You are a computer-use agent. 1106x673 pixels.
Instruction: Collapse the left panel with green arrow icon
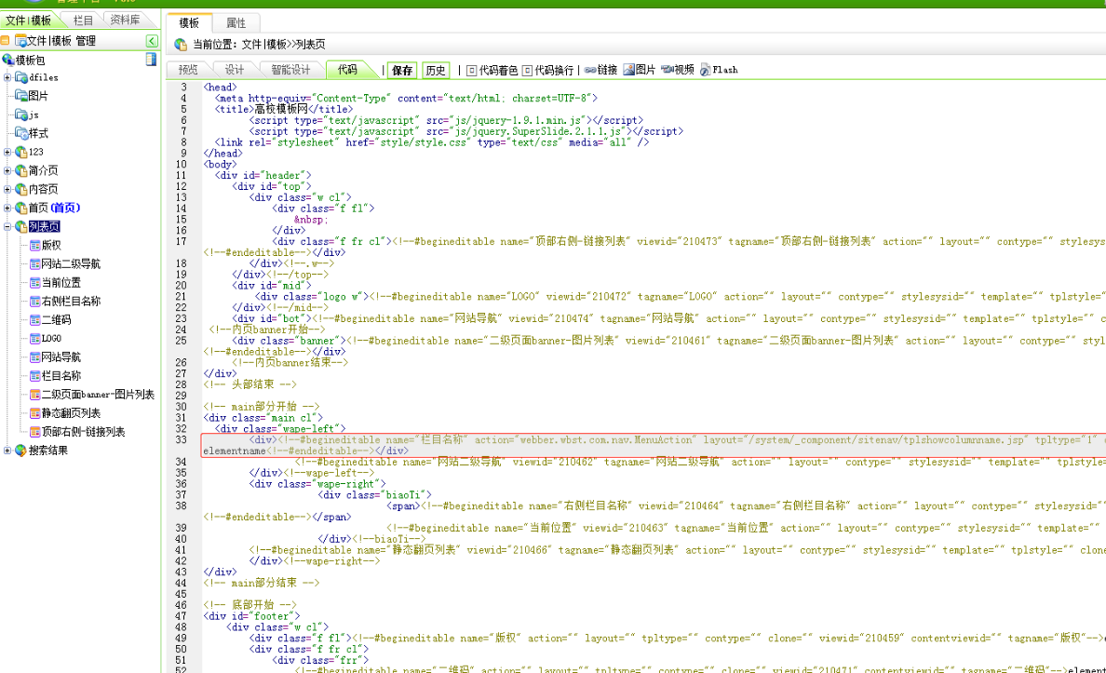(152, 41)
